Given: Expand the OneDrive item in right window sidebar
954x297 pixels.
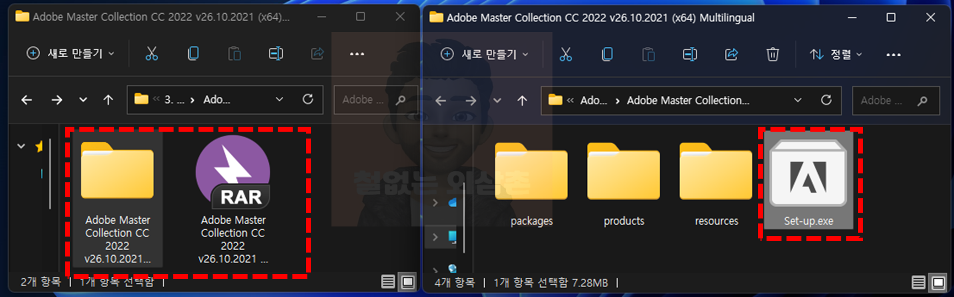Looking at the screenshot, I should pyautogui.click(x=435, y=203).
